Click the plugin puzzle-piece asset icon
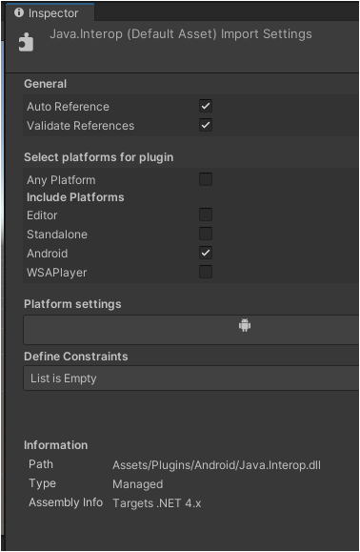 [26, 42]
